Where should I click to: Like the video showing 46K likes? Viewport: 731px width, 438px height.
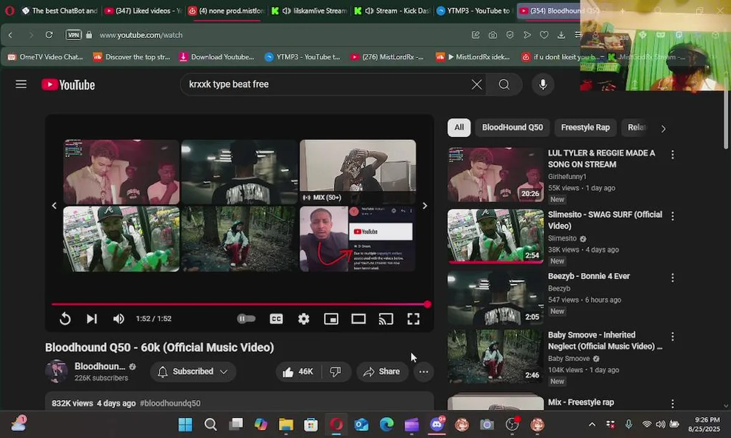coord(298,372)
